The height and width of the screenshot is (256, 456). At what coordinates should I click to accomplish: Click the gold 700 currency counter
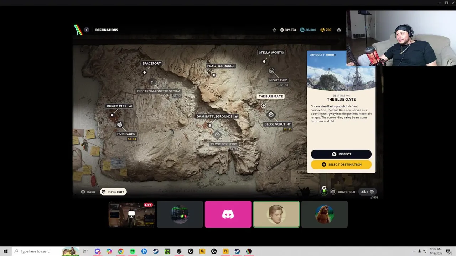click(x=326, y=30)
